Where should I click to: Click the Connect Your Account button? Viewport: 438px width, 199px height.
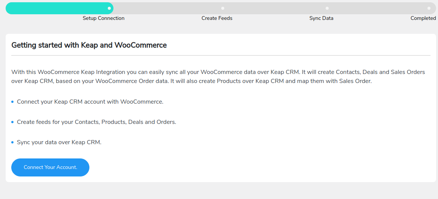click(x=50, y=167)
